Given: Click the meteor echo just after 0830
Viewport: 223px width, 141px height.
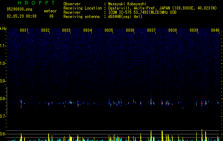Looking at the screenshot, I should pyautogui.click(x=21, y=104).
